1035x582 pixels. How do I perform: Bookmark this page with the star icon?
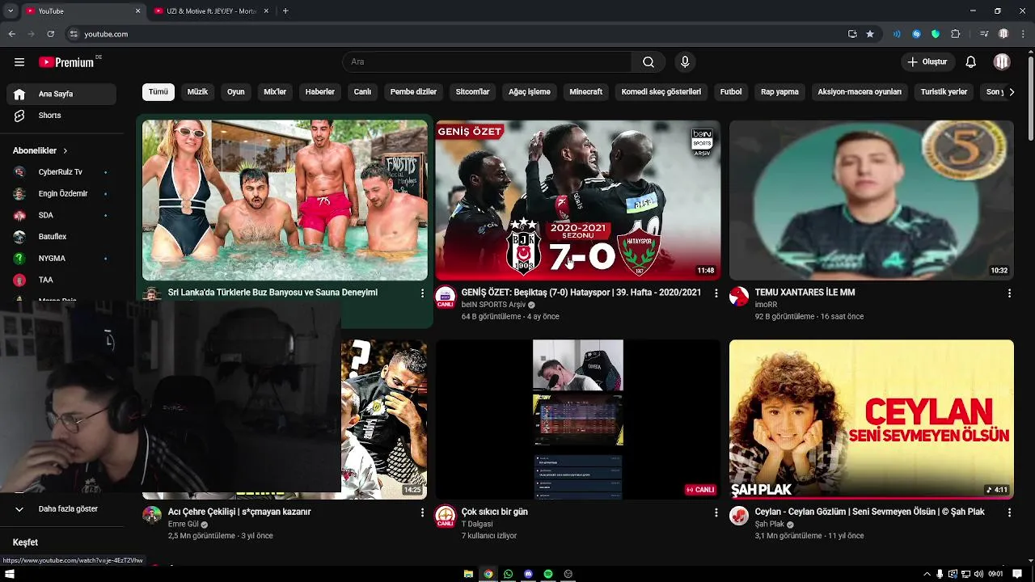tap(870, 34)
